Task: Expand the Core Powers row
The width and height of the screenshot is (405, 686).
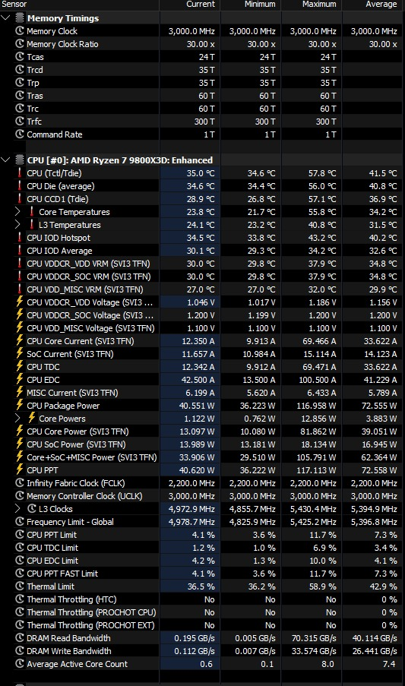Action: [17, 419]
